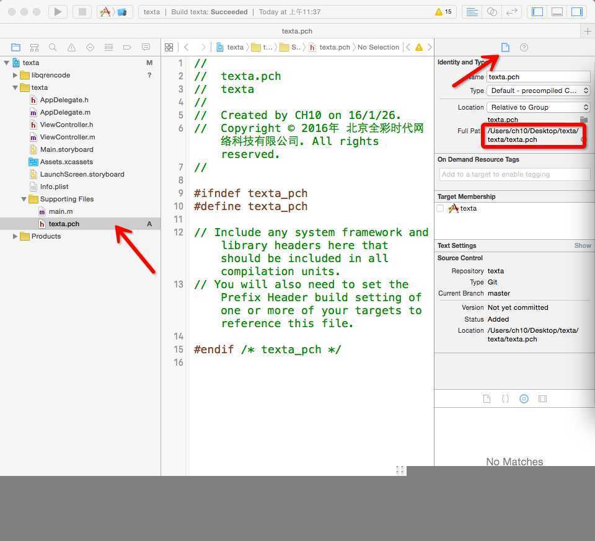Open the Location Relative to Group dropdown
The height and width of the screenshot is (541, 595).
[x=538, y=107]
